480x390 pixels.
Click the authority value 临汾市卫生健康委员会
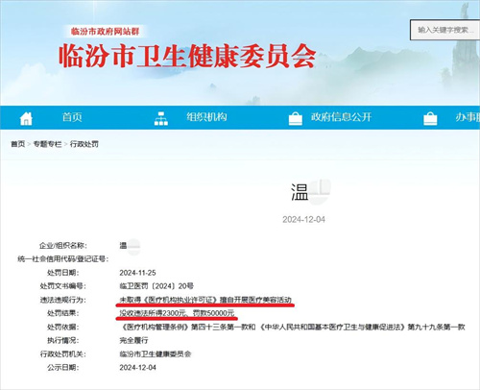pos(156,353)
